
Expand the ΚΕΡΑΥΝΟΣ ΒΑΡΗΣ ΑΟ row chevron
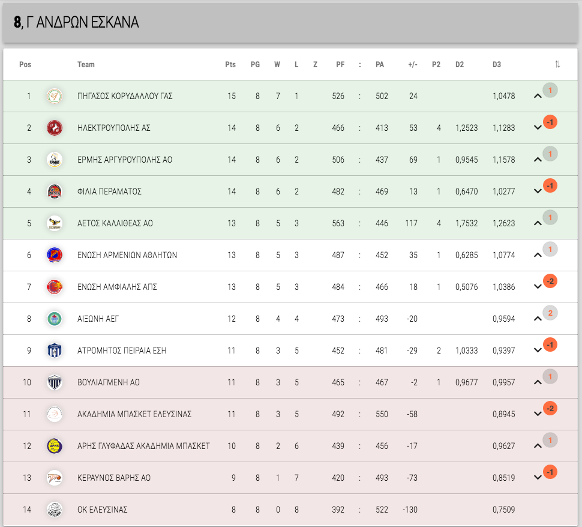[x=538, y=478]
